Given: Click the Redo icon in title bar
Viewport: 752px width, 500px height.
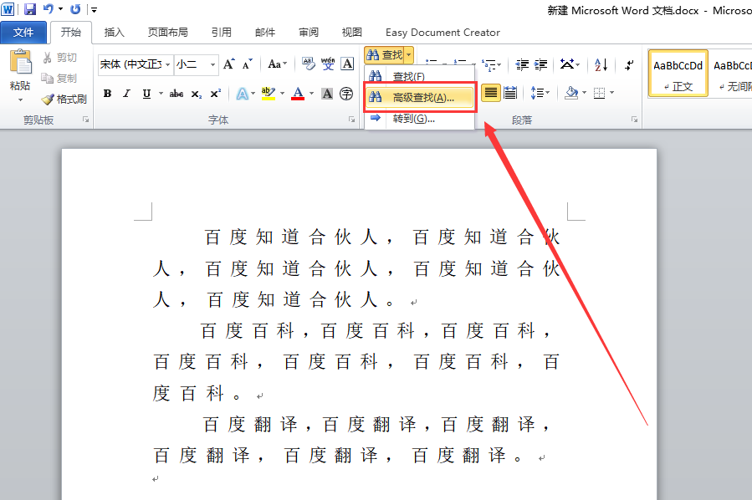Looking at the screenshot, I should pyautogui.click(x=75, y=9).
